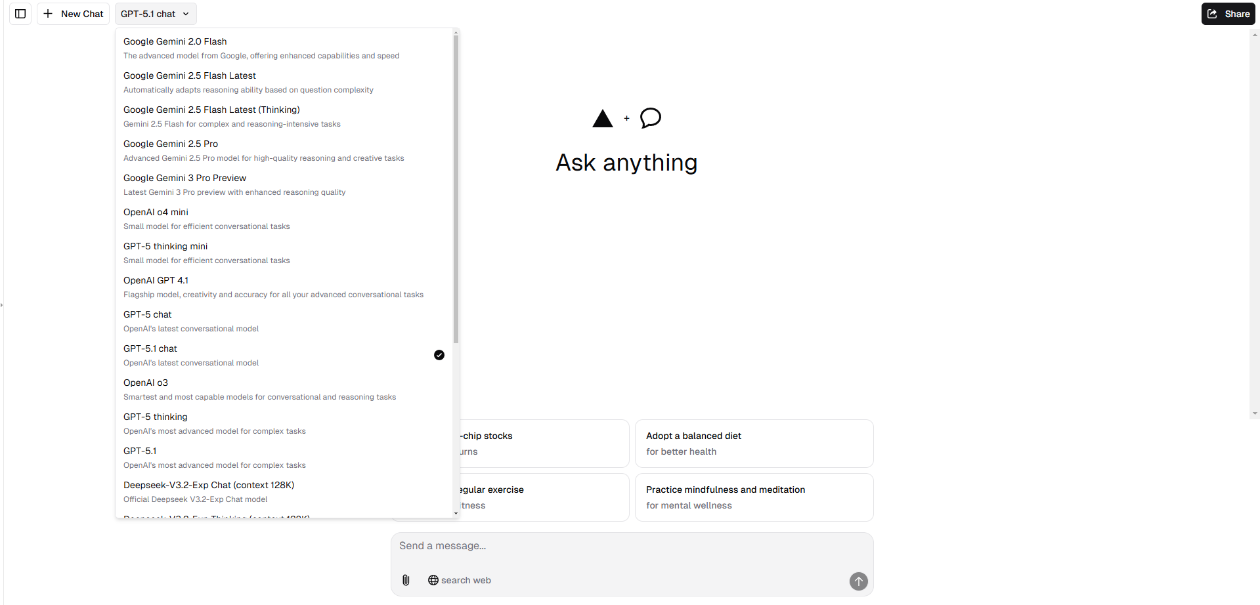1260x605 pixels.
Task: Click 'Latest Gemini 3 Pro preview' description text
Action: 234,192
